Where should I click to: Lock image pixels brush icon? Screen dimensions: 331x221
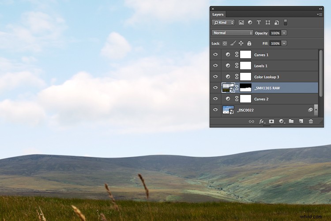click(233, 43)
